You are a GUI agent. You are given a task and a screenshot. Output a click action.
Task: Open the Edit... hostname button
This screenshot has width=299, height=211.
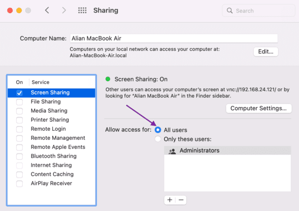coord(266,52)
